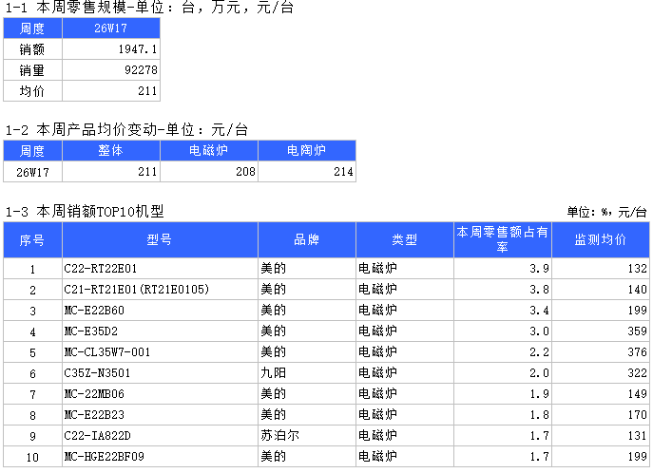Image resolution: width=653 pixels, height=473 pixels.
Task: Click the sales volume value 92278
Action: pyautogui.click(x=141, y=70)
